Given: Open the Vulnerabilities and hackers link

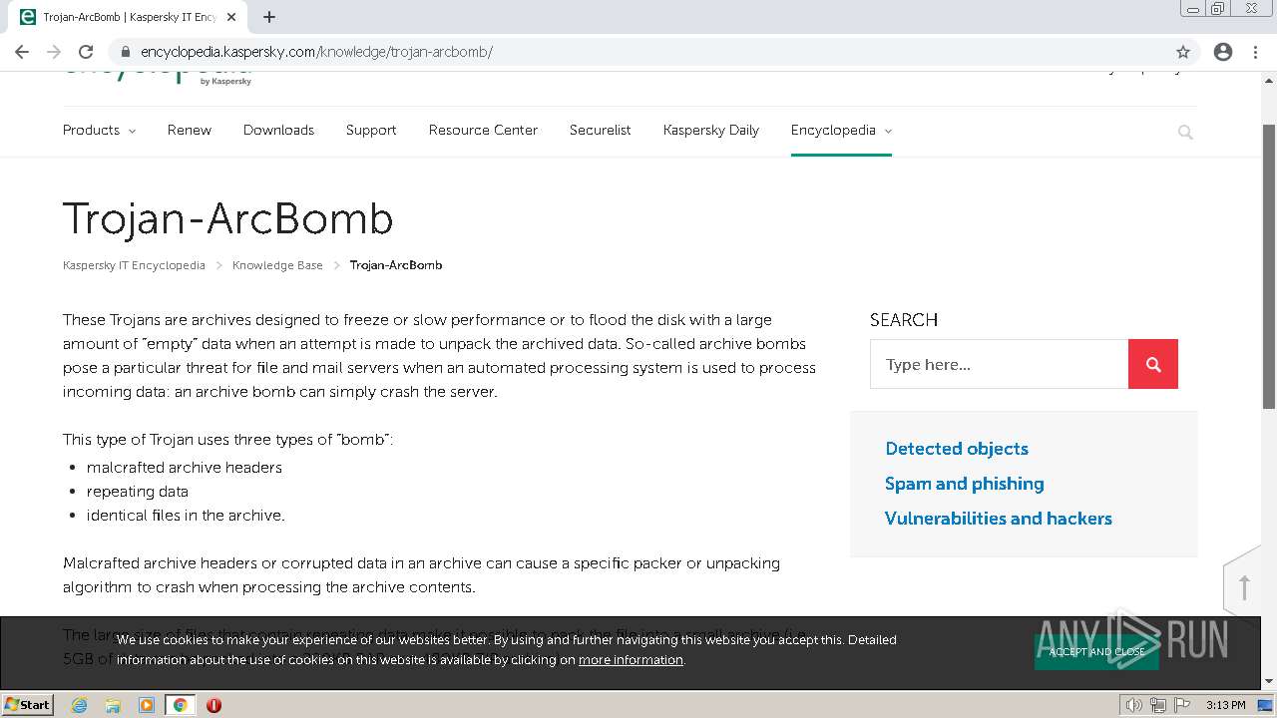Looking at the screenshot, I should (999, 519).
